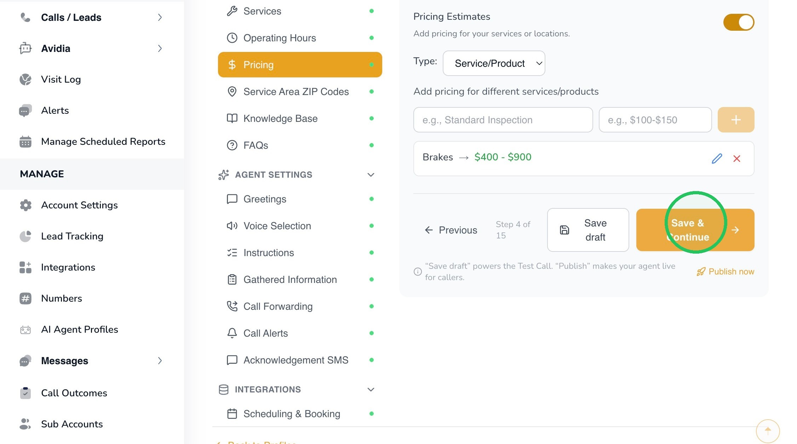797x444 pixels.
Task: Delete the Brakes pricing entry
Action: tap(737, 159)
